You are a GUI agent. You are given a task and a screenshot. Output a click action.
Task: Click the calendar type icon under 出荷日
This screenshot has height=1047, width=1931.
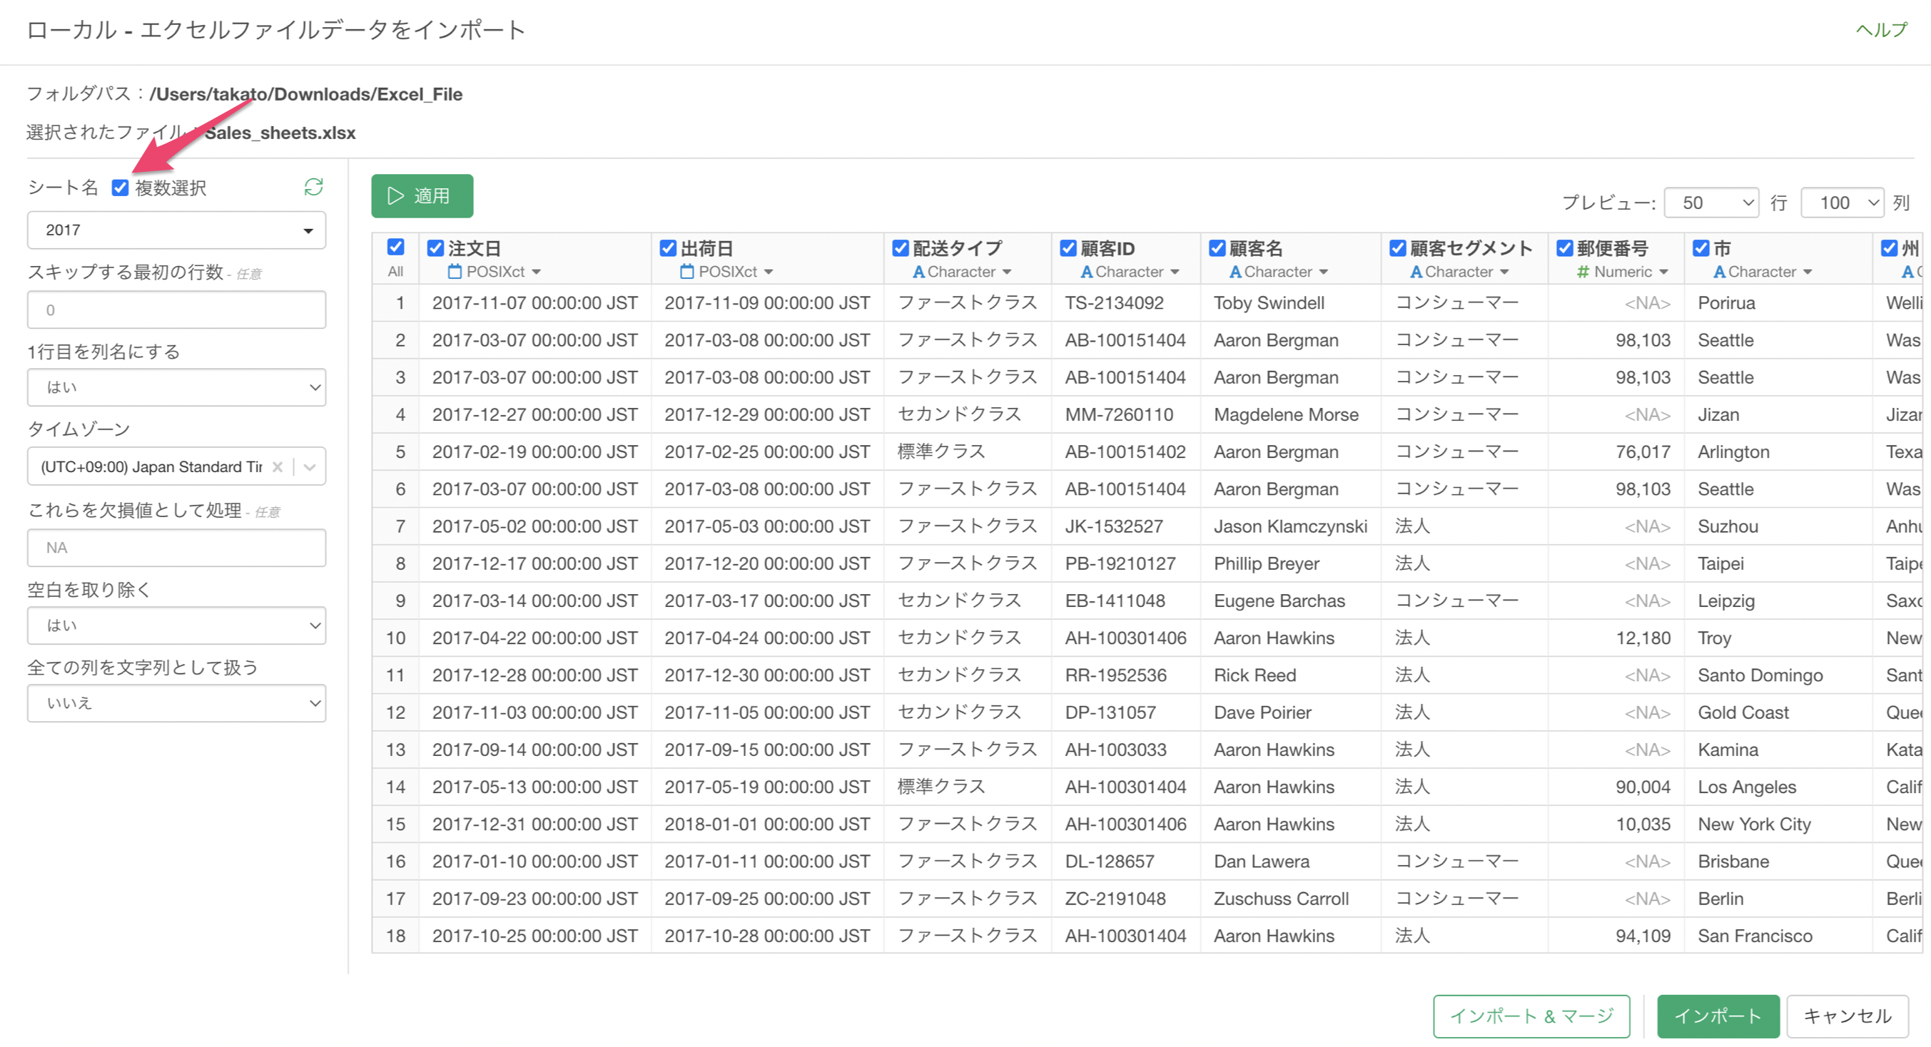[x=686, y=271]
